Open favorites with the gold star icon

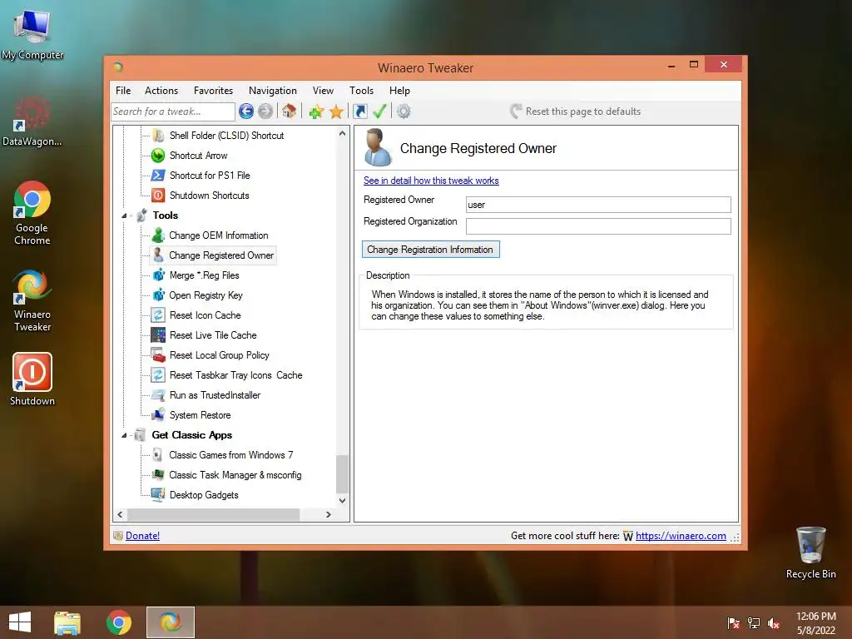click(x=336, y=111)
